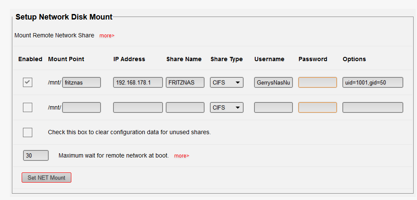The image size is (417, 200).
Task: Enable the second network mount row
Action: [28, 107]
